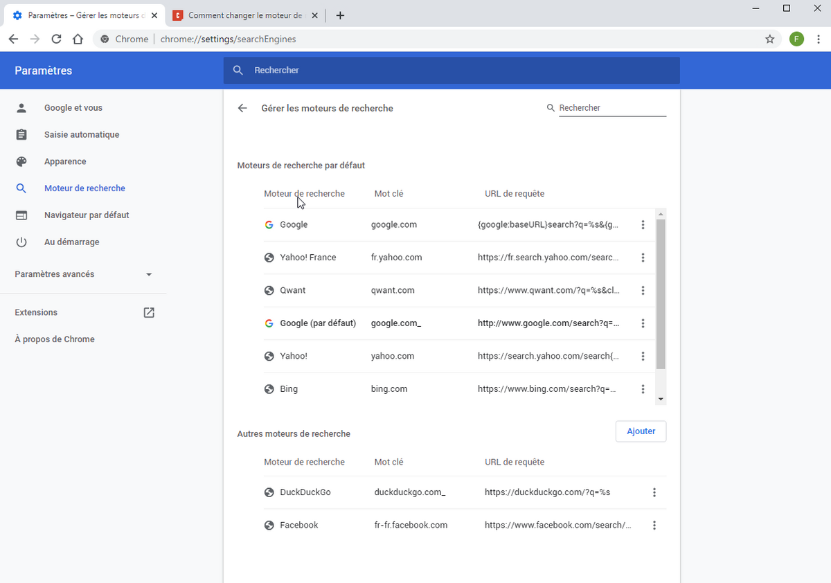The height and width of the screenshot is (583, 831).
Task: Open Navigateur par défaut settings
Action: (87, 215)
